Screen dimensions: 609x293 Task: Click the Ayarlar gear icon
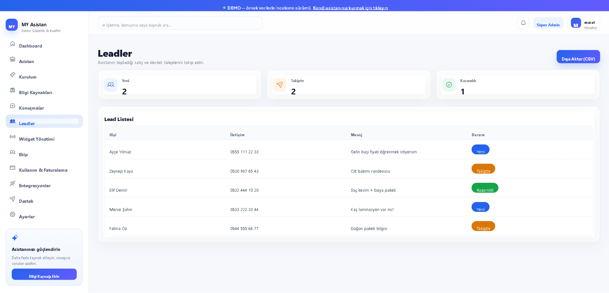12,214
